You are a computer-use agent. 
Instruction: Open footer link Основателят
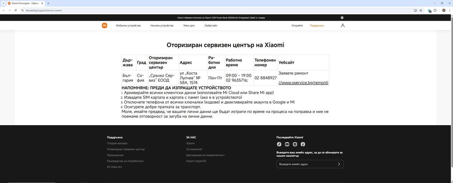coord(194,149)
